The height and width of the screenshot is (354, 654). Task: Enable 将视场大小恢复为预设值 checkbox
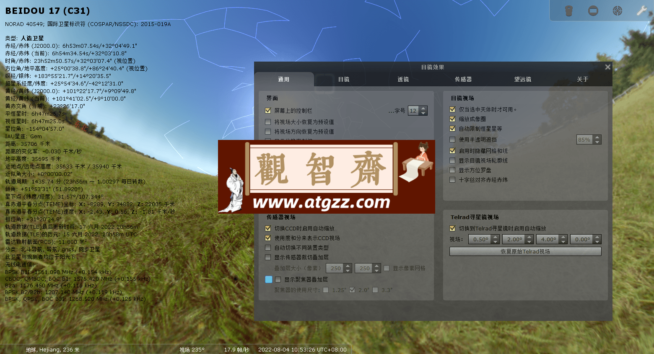(268, 122)
